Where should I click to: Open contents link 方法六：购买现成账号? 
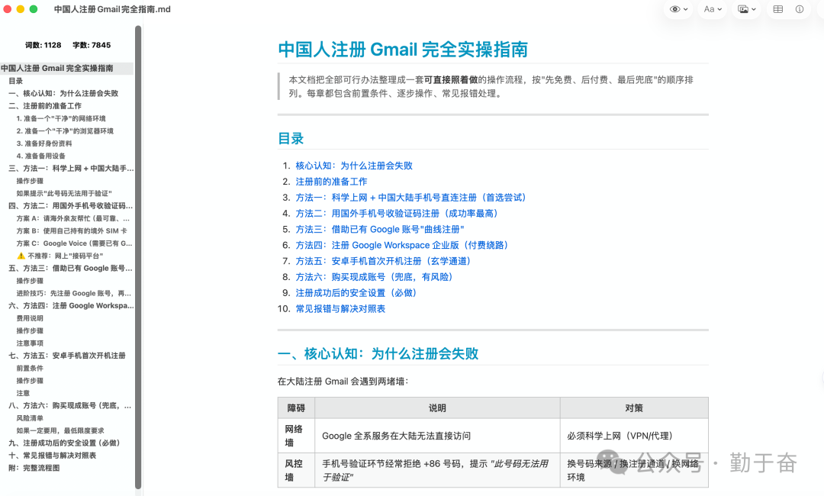coord(375,277)
